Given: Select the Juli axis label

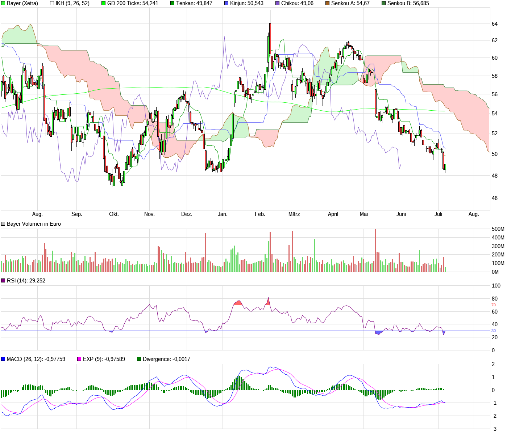Looking at the screenshot, I should pyautogui.click(x=439, y=214).
